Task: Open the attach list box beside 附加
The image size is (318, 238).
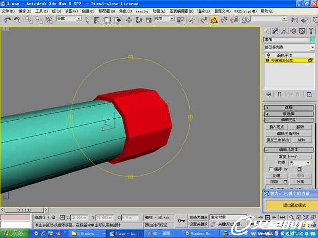Action: click(285, 182)
